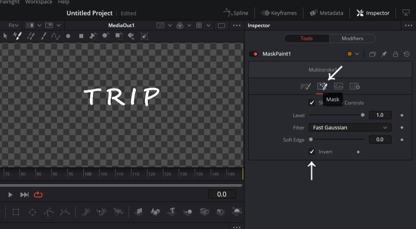416x229 pixels.
Task: Uncheck the Invert checkbox
Action: (x=312, y=152)
